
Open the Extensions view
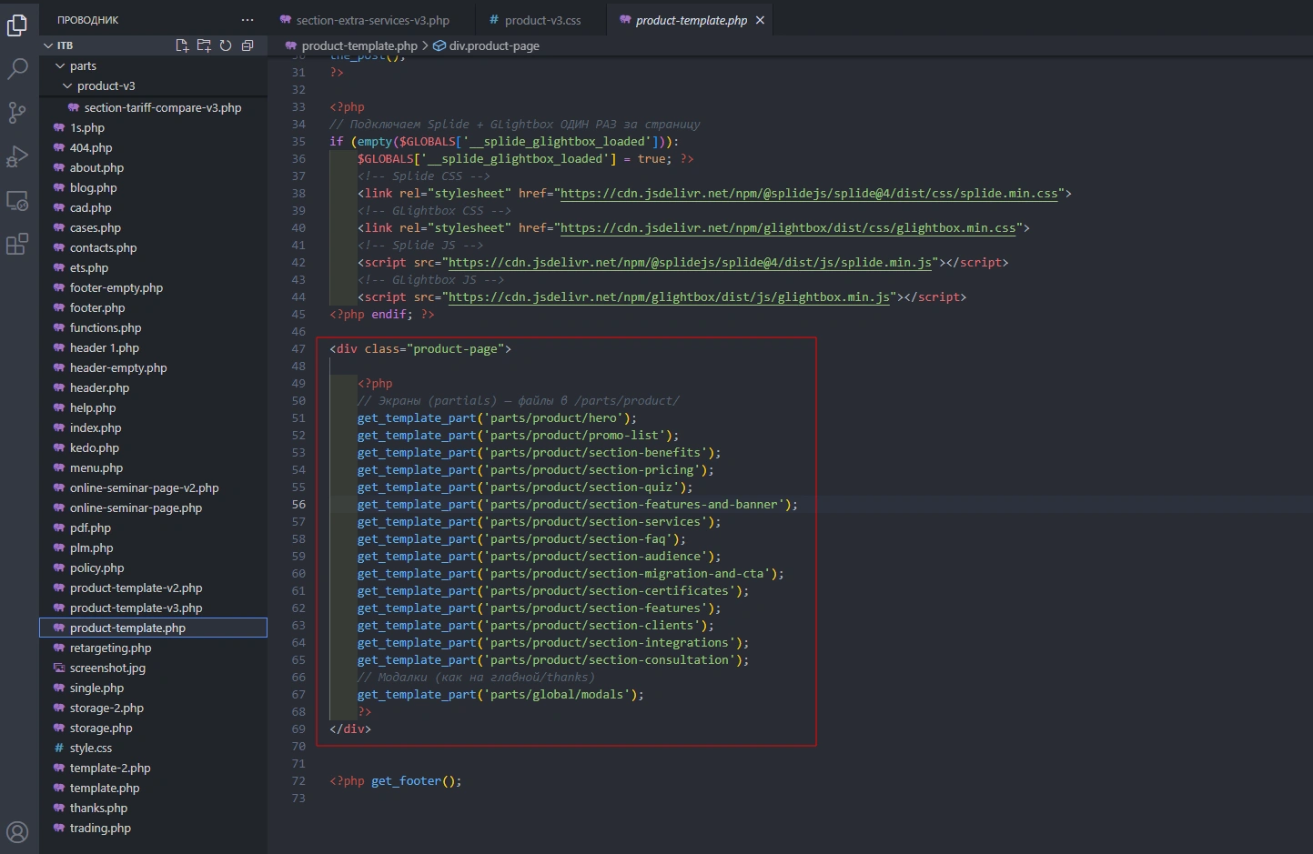coord(17,244)
